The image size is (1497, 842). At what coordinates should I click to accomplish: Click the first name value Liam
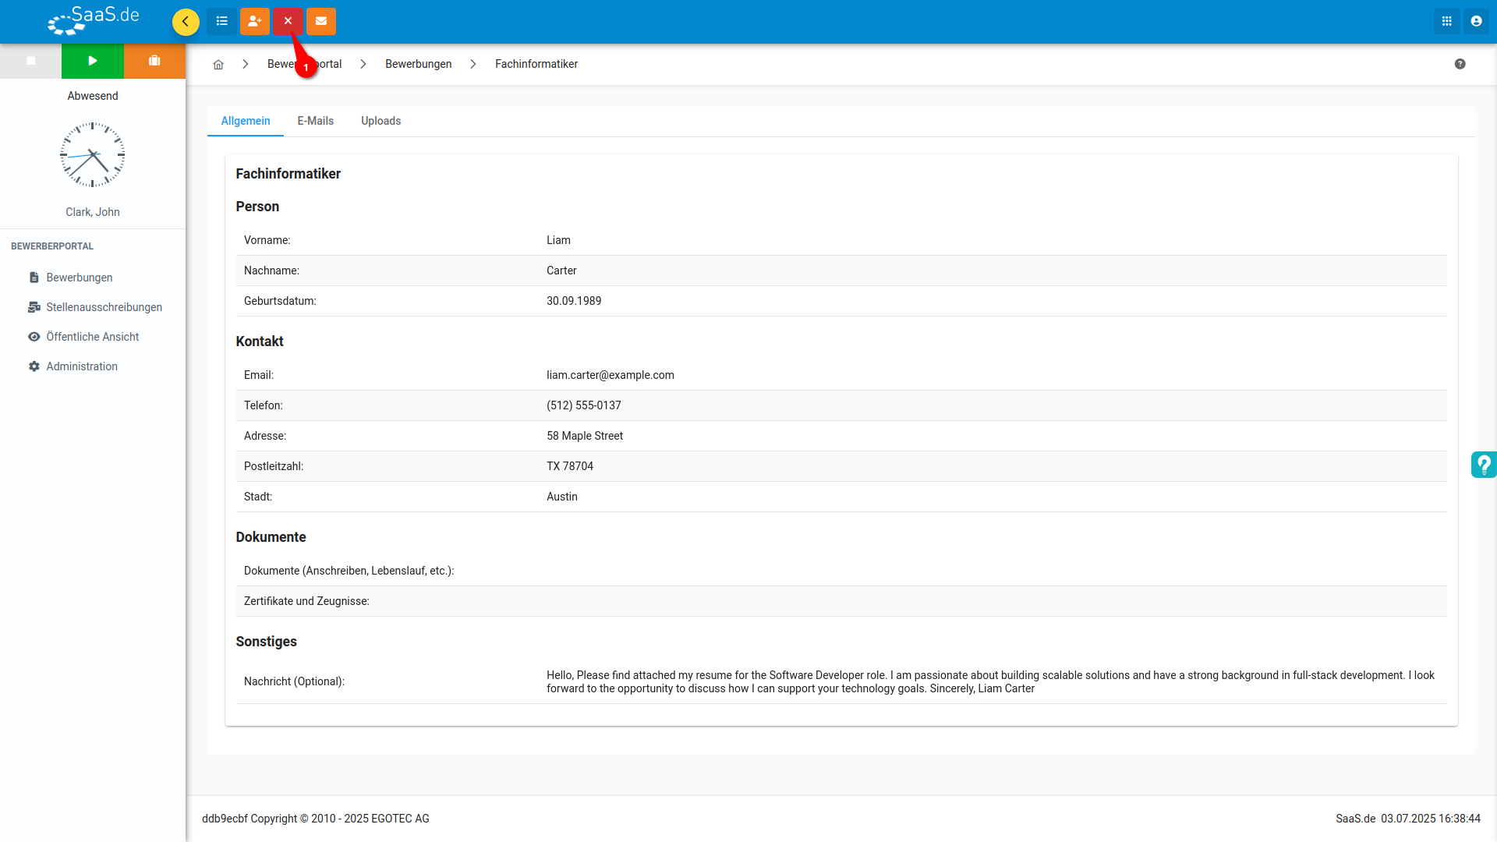558,240
